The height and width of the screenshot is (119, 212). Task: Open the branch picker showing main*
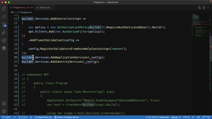pos(7,117)
